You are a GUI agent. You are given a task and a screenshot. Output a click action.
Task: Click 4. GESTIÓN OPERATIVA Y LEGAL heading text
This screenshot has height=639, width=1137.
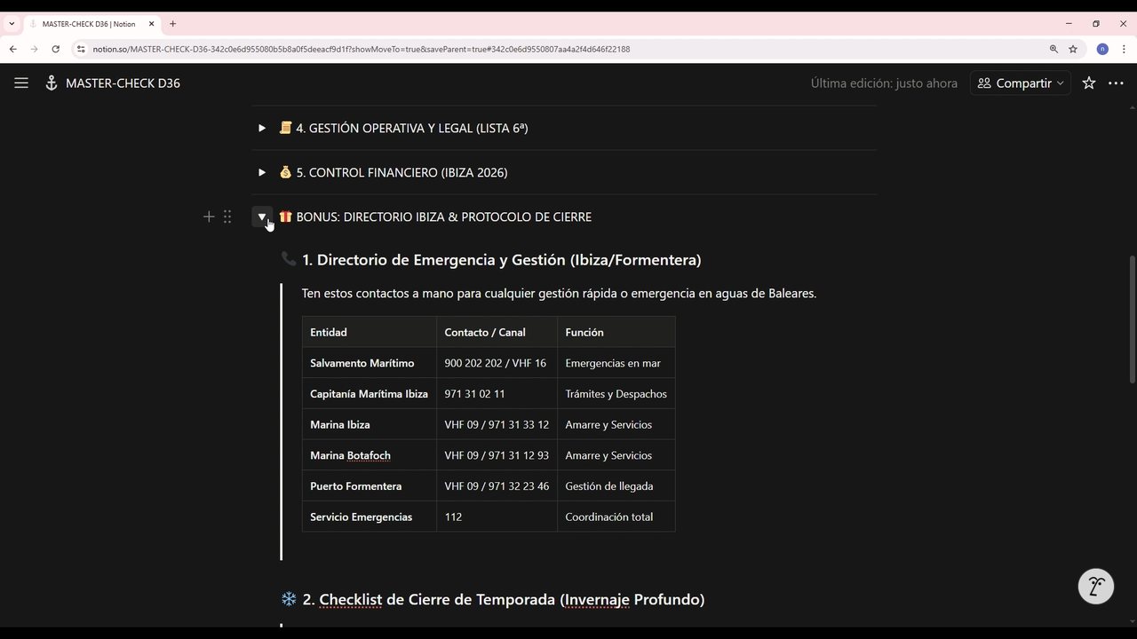coord(412,128)
